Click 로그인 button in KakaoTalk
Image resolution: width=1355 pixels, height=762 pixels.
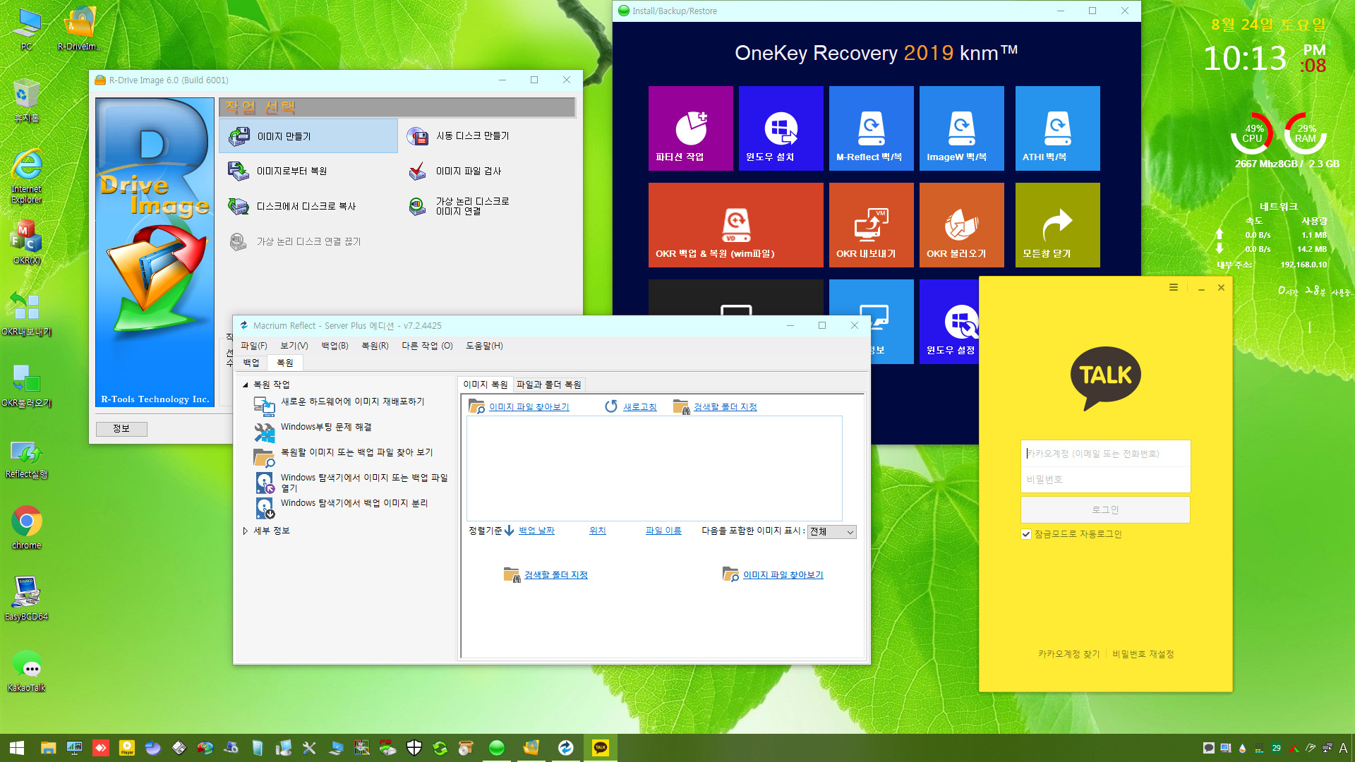pyautogui.click(x=1105, y=509)
